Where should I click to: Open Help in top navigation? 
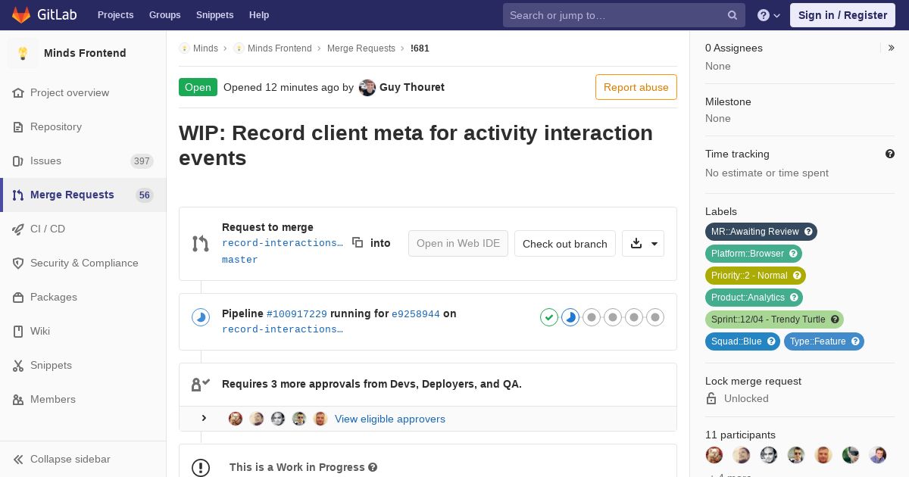(x=259, y=15)
